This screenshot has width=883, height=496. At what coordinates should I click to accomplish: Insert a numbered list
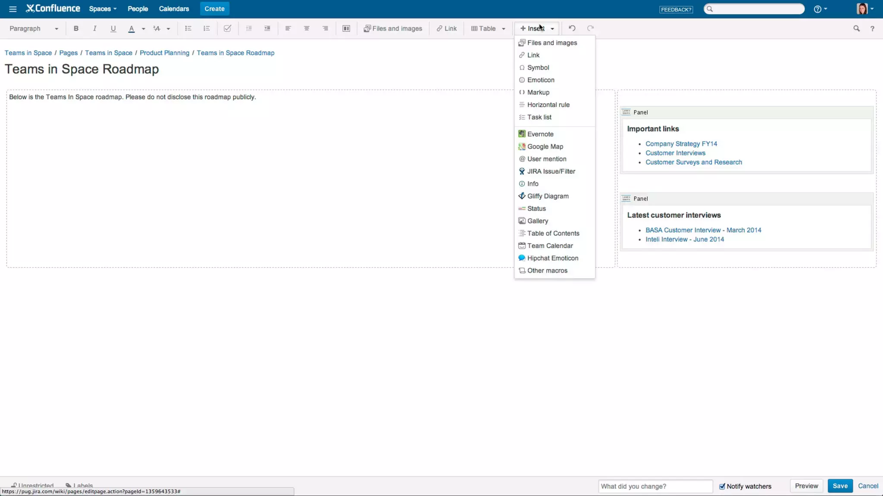click(207, 28)
